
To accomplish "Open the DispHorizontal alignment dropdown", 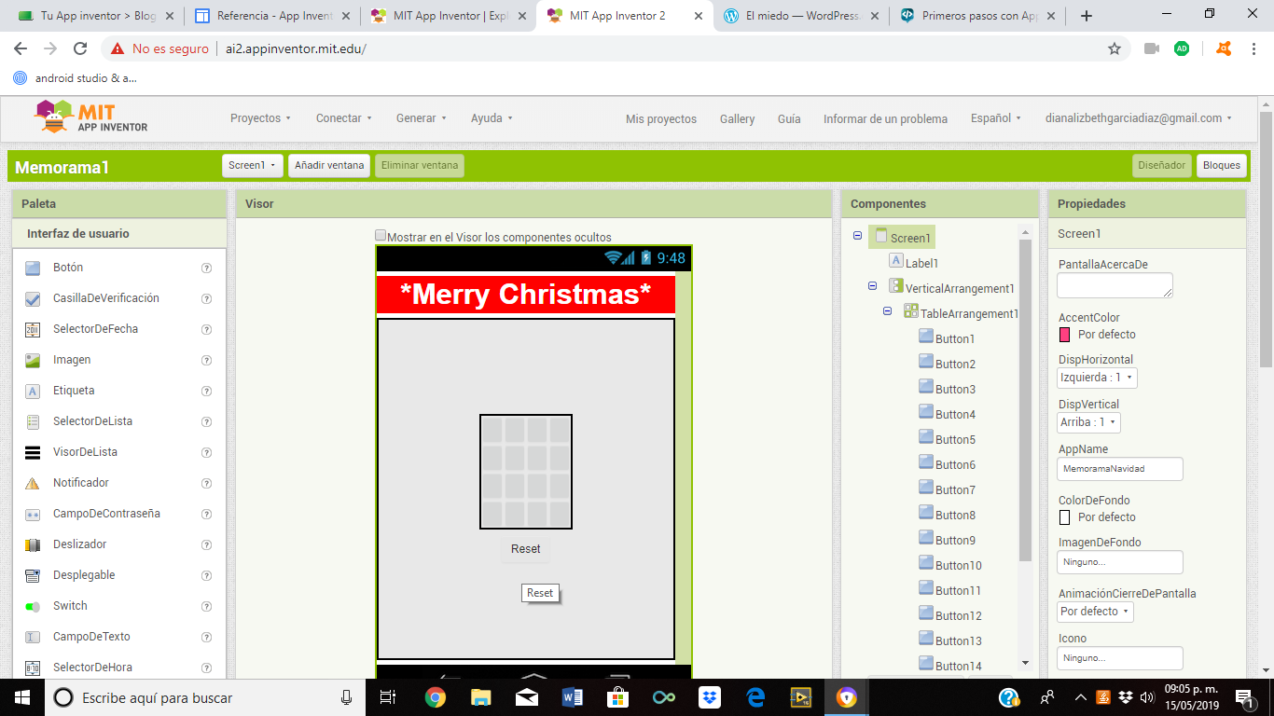I will point(1097,378).
